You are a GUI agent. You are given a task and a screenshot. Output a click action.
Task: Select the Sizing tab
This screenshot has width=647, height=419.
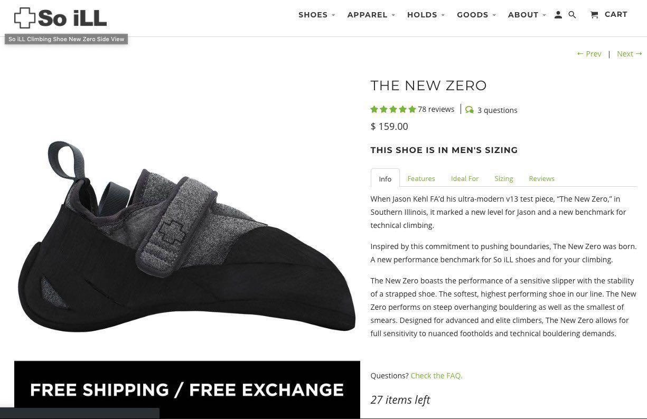[x=503, y=178]
